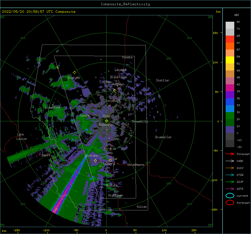Select the slate purple 0-10 dBZ swatch

pyautogui.click(x=230, y=130)
